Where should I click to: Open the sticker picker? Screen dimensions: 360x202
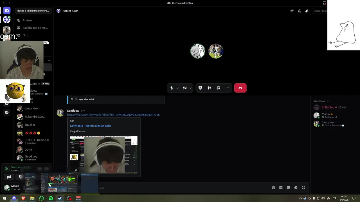[288, 188]
